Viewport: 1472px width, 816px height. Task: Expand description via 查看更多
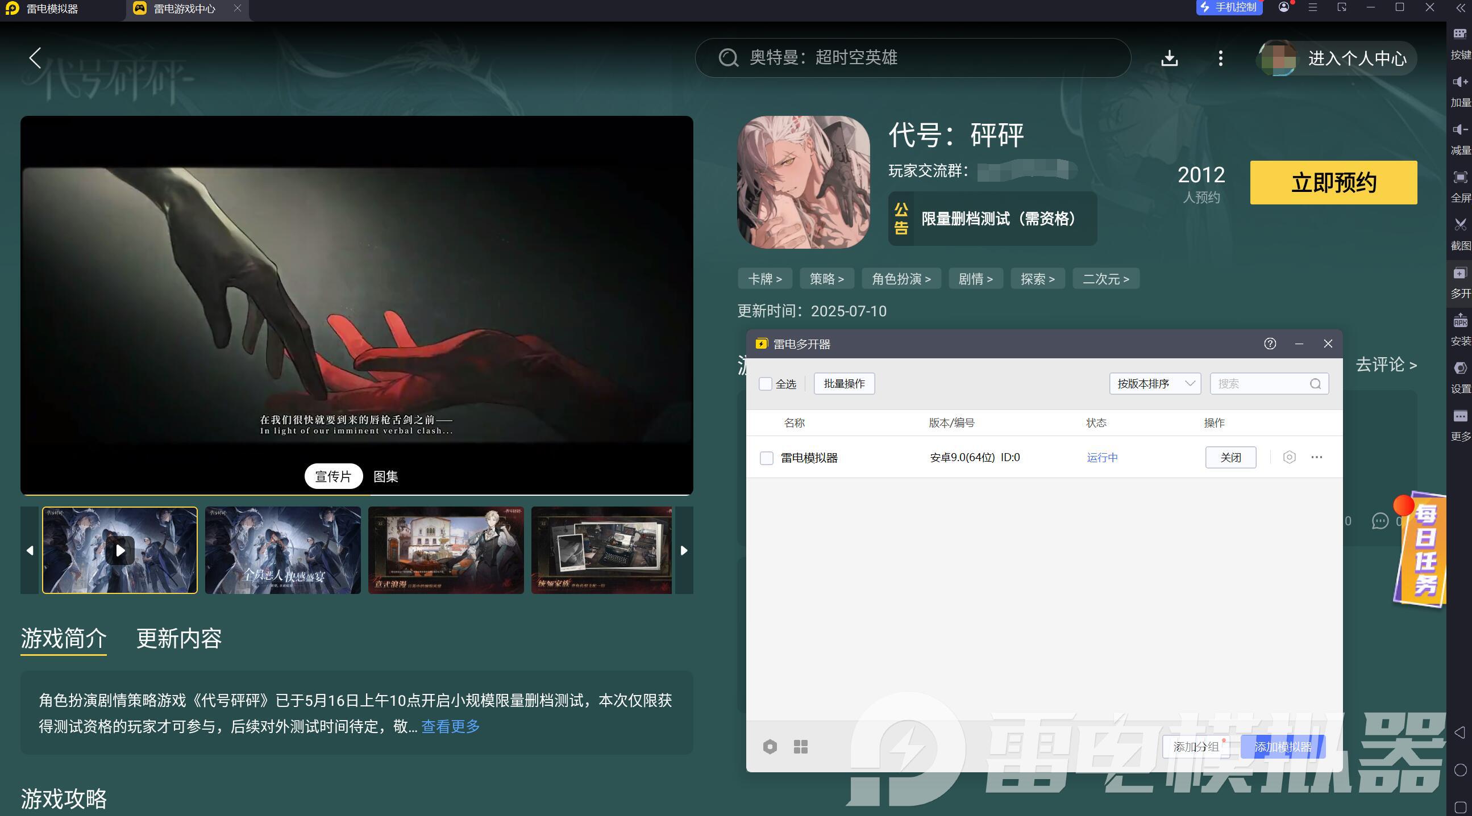(450, 726)
